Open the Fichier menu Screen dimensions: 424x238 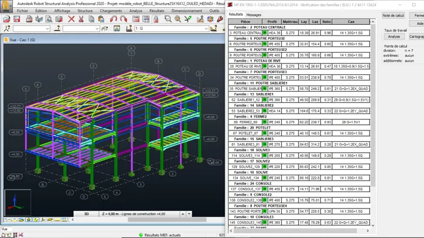click(x=22, y=11)
